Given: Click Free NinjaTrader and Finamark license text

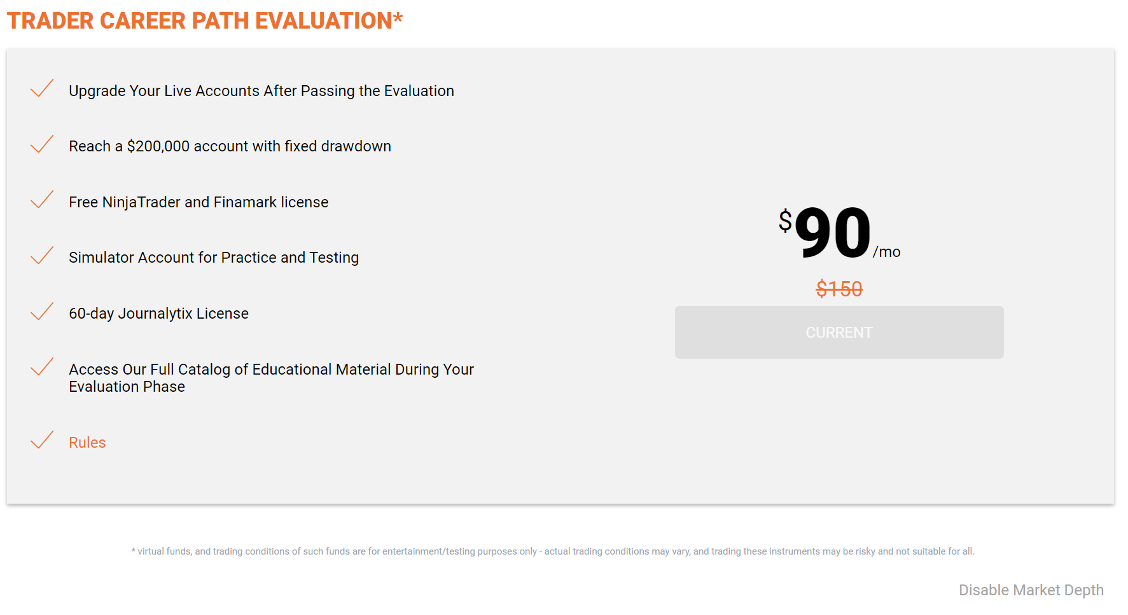Looking at the screenshot, I should pyautogui.click(x=198, y=202).
